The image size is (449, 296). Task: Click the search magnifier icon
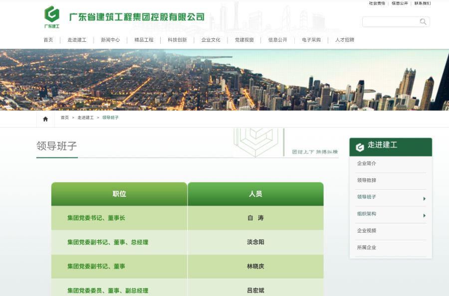pyautogui.click(x=423, y=21)
